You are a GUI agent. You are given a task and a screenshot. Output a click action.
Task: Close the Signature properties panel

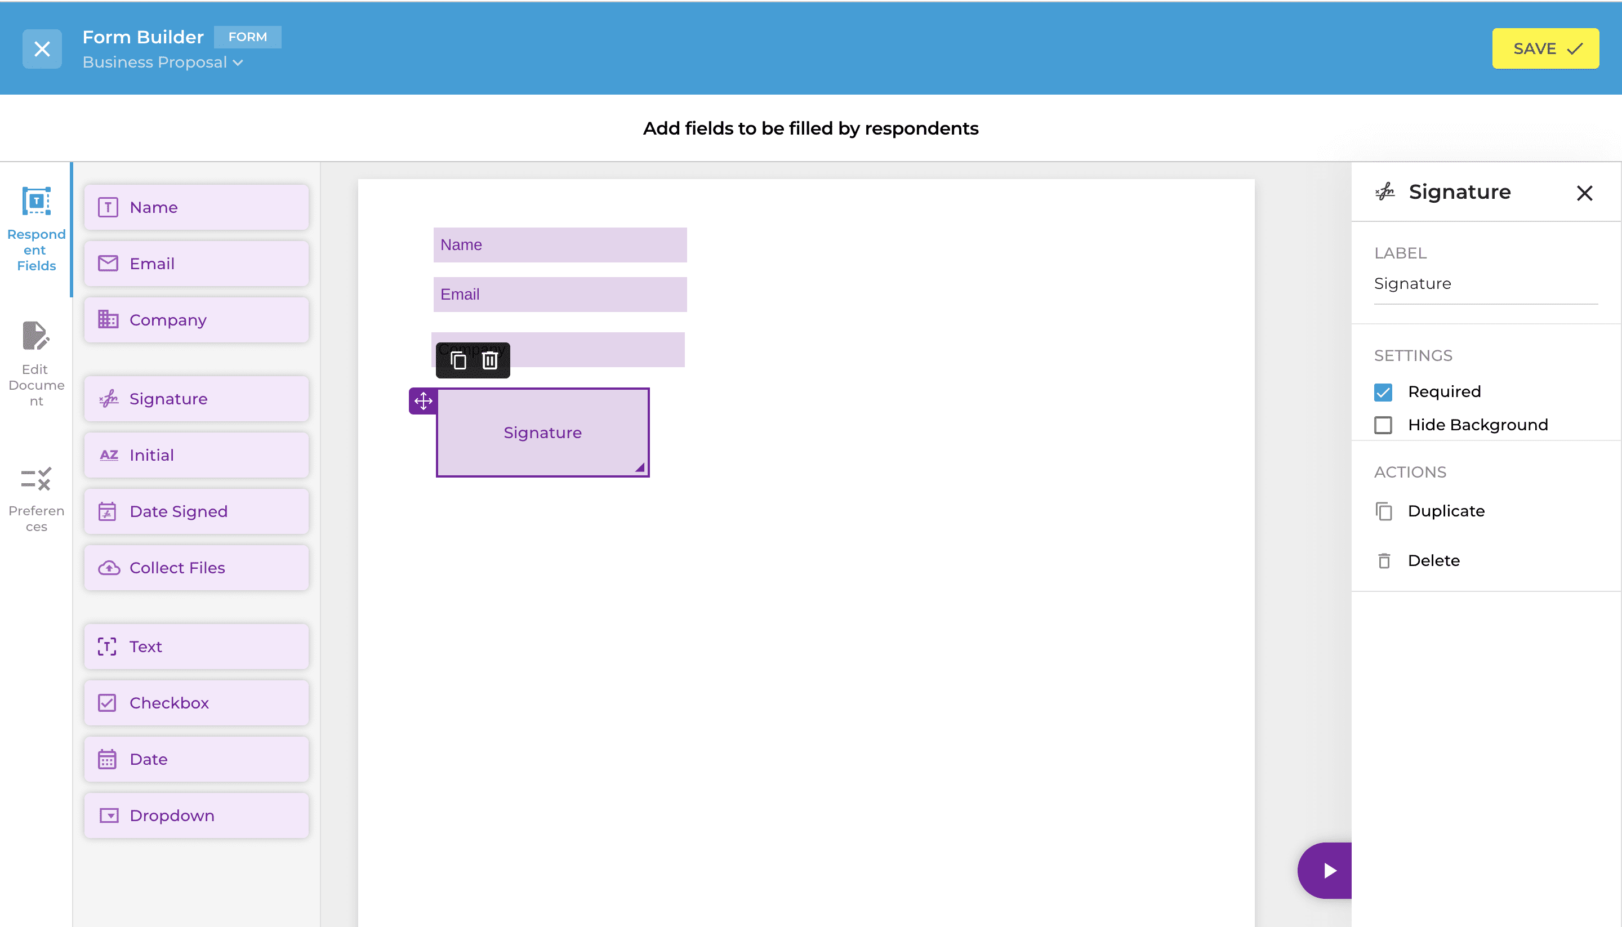1584,193
